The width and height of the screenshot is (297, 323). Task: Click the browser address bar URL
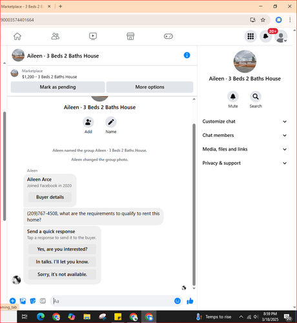17,20
